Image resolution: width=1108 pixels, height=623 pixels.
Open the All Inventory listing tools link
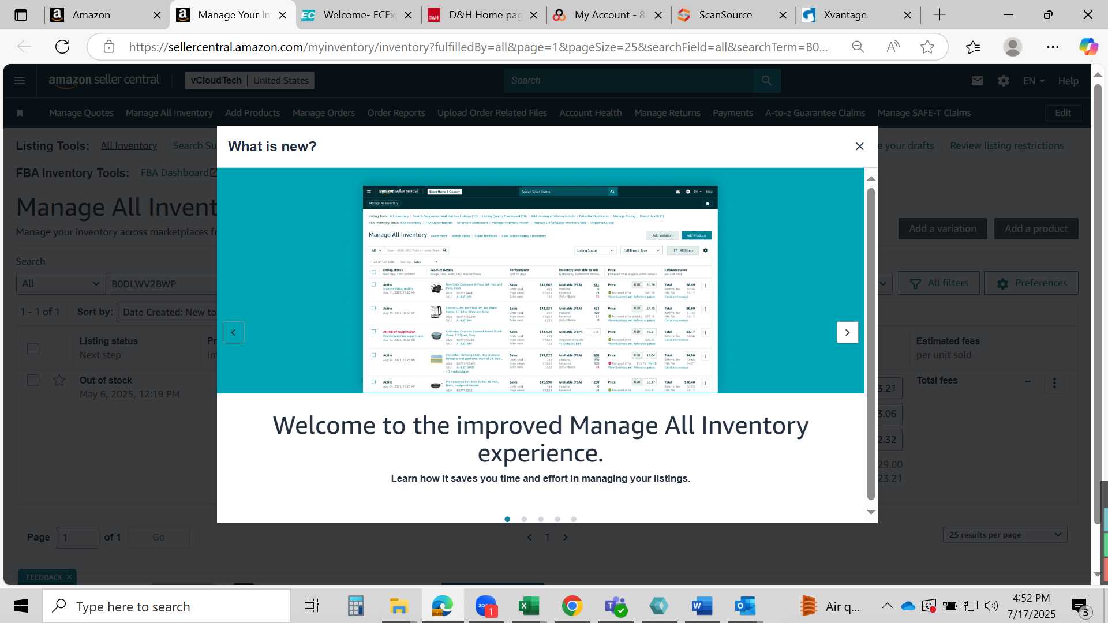point(129,146)
